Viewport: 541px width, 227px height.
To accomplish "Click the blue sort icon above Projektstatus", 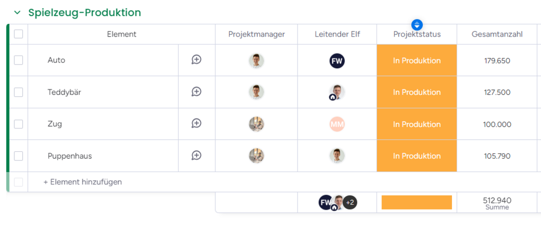I will pyautogui.click(x=417, y=25).
